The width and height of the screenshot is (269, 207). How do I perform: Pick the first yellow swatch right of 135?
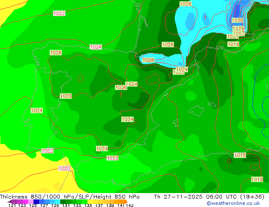[90, 202]
